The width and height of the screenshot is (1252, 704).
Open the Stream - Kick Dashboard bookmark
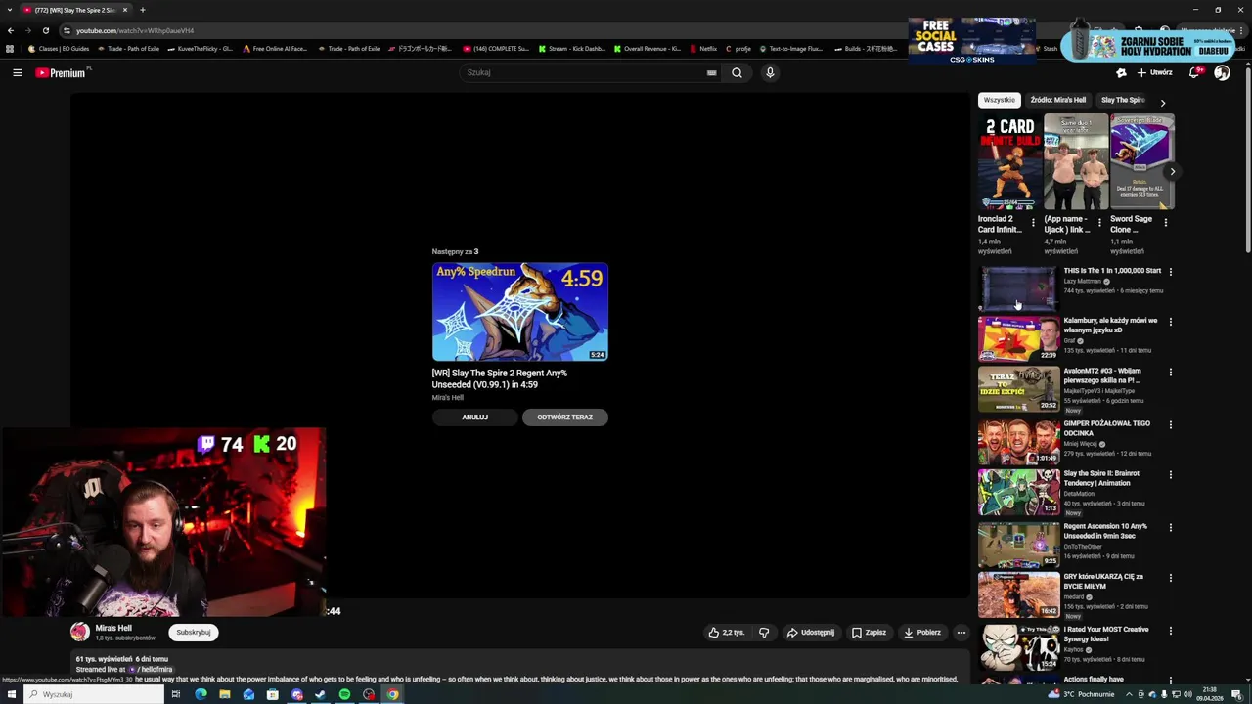pos(571,49)
